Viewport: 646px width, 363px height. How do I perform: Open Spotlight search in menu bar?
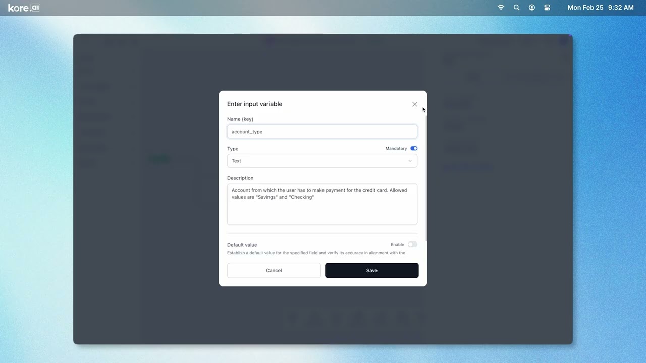pos(516,8)
